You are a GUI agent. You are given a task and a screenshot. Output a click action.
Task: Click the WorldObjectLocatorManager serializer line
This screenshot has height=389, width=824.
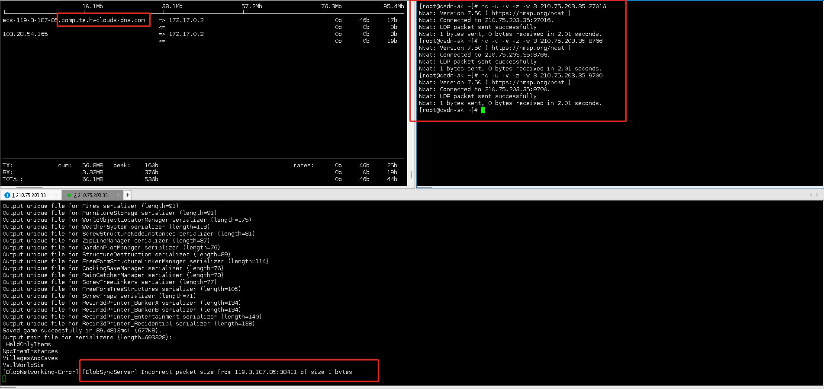click(127, 220)
